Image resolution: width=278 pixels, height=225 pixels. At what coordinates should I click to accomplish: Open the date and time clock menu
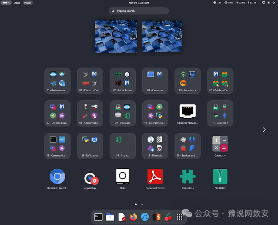pyautogui.click(x=139, y=3)
